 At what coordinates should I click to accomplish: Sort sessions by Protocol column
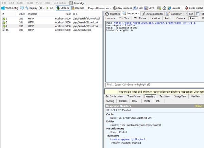pos(32,14)
